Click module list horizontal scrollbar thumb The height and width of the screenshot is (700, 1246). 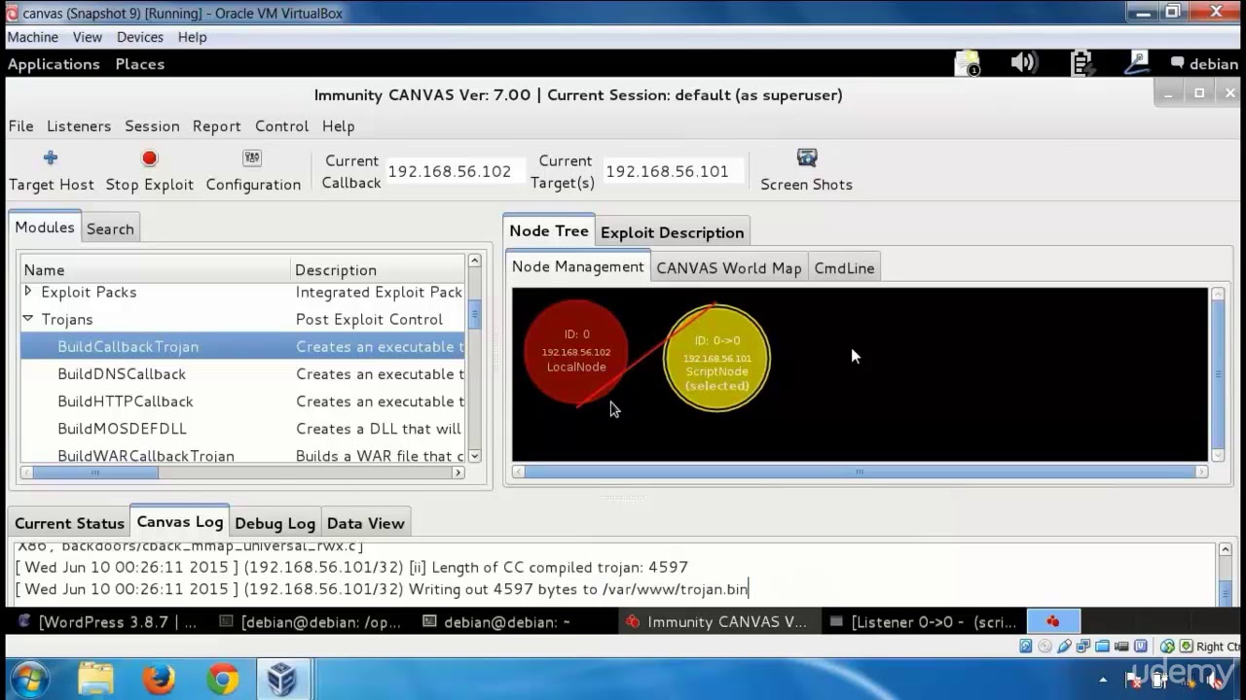(95, 472)
